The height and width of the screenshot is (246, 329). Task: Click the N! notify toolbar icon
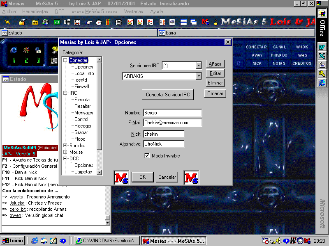pyautogui.click(x=162, y=22)
